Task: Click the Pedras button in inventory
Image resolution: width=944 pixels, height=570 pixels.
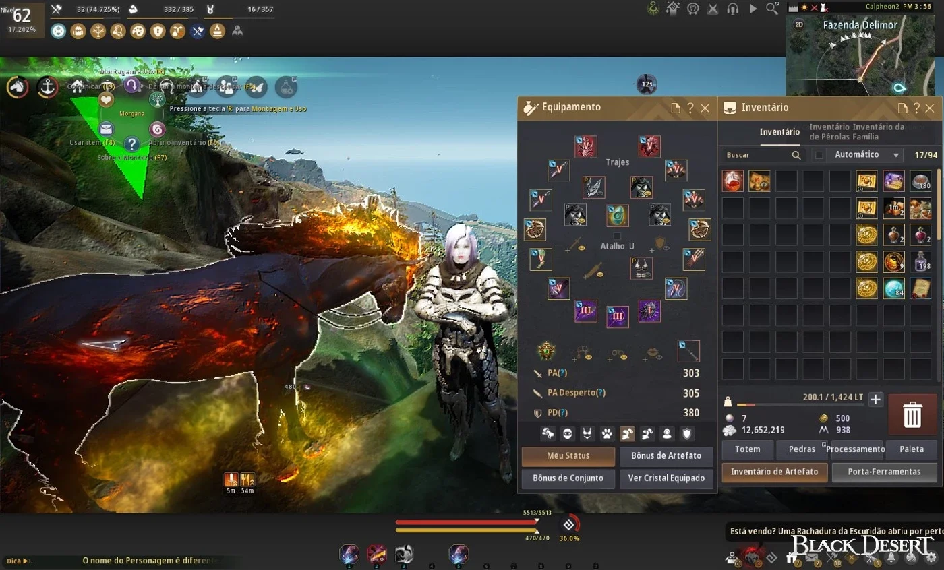Action: tap(802, 449)
